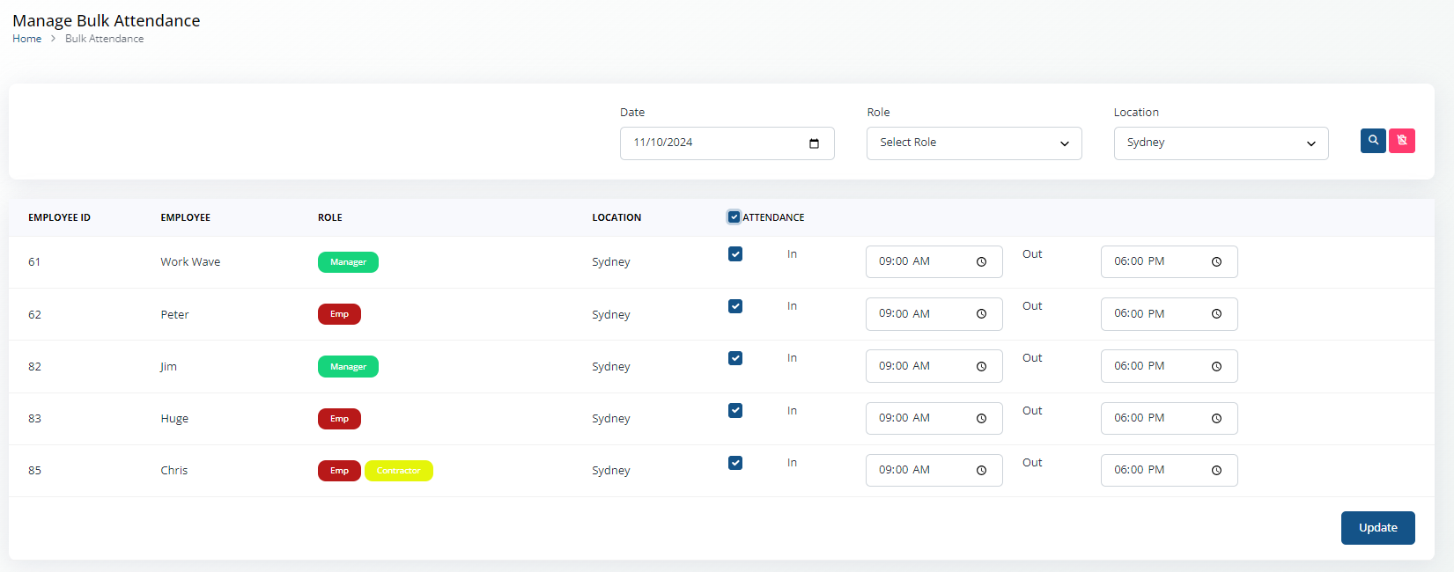
Task: Open clock picker for Peter Out time
Action: click(x=1216, y=314)
